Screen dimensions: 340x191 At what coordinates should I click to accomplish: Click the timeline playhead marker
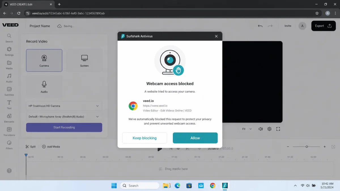tap(26, 155)
